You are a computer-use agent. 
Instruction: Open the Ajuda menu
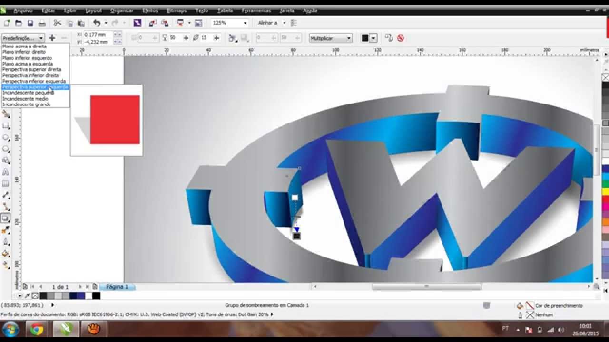point(310,10)
